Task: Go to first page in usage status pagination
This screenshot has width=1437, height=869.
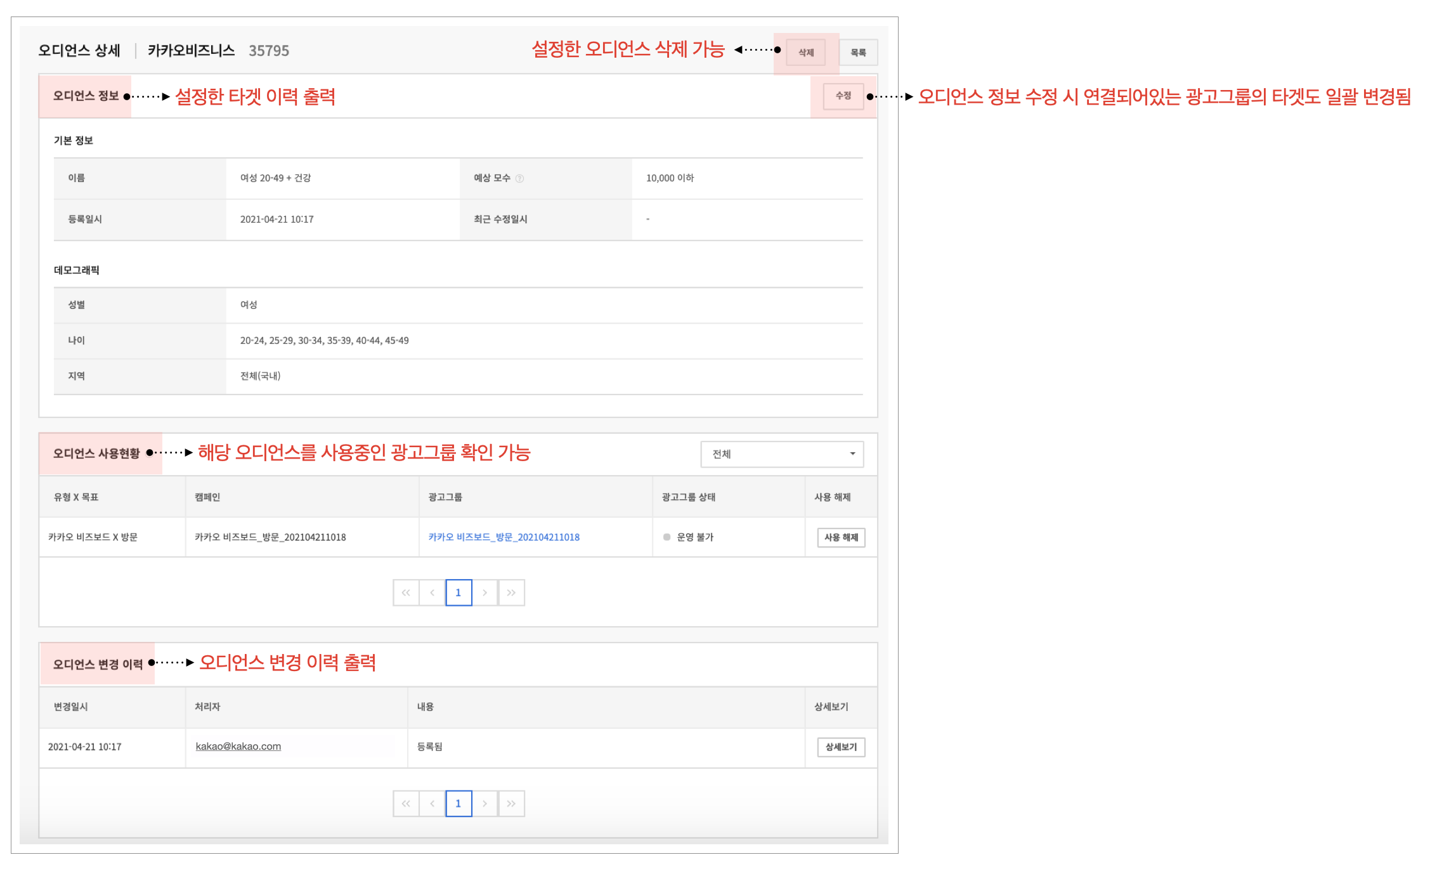Action: 406,592
